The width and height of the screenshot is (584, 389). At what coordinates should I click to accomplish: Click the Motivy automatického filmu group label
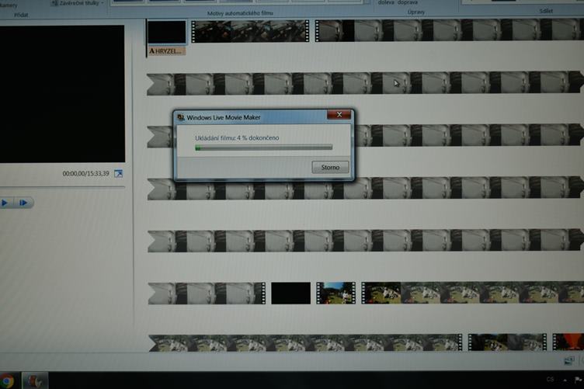coord(240,13)
